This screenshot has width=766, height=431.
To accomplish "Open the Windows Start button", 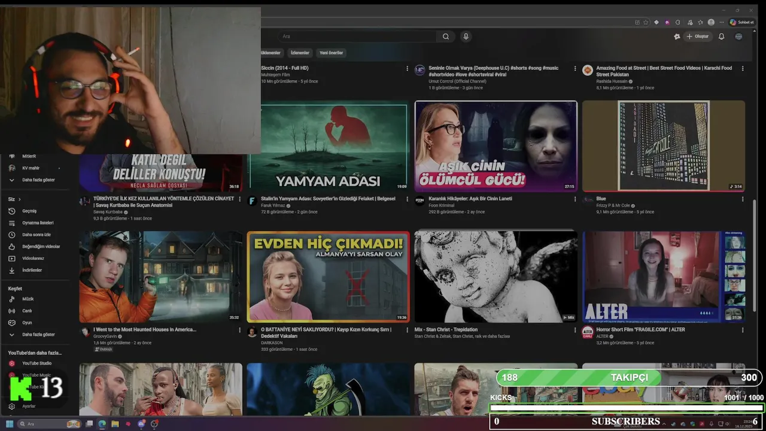I will 10,424.
